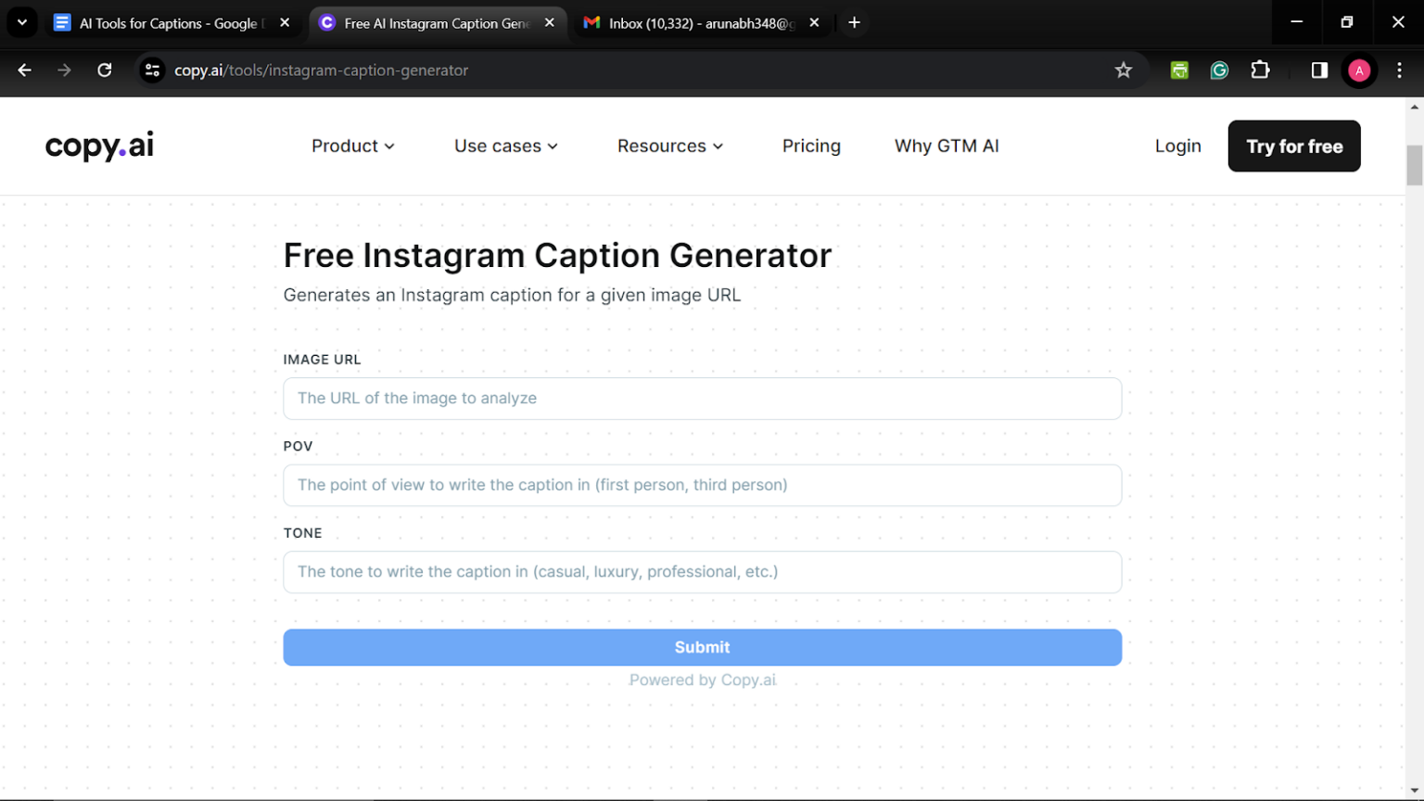Open the Grammarly extension icon
1424x801 pixels.
tap(1219, 70)
